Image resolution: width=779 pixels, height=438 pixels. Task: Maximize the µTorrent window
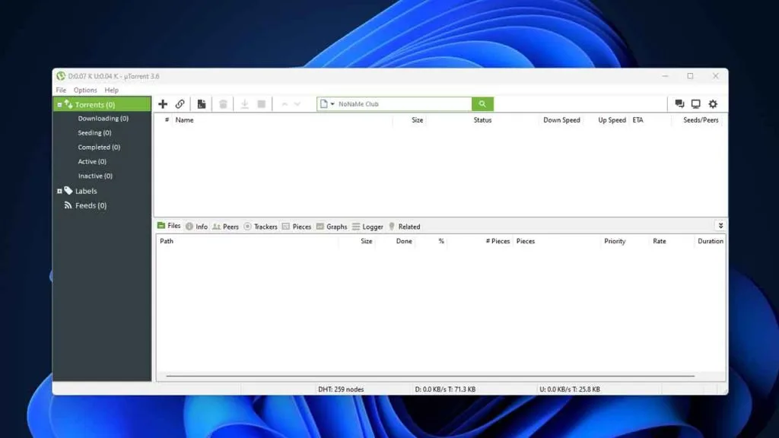click(x=690, y=76)
